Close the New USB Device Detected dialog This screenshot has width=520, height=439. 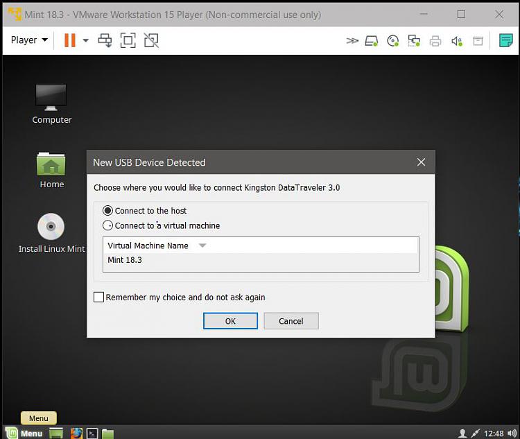[421, 162]
